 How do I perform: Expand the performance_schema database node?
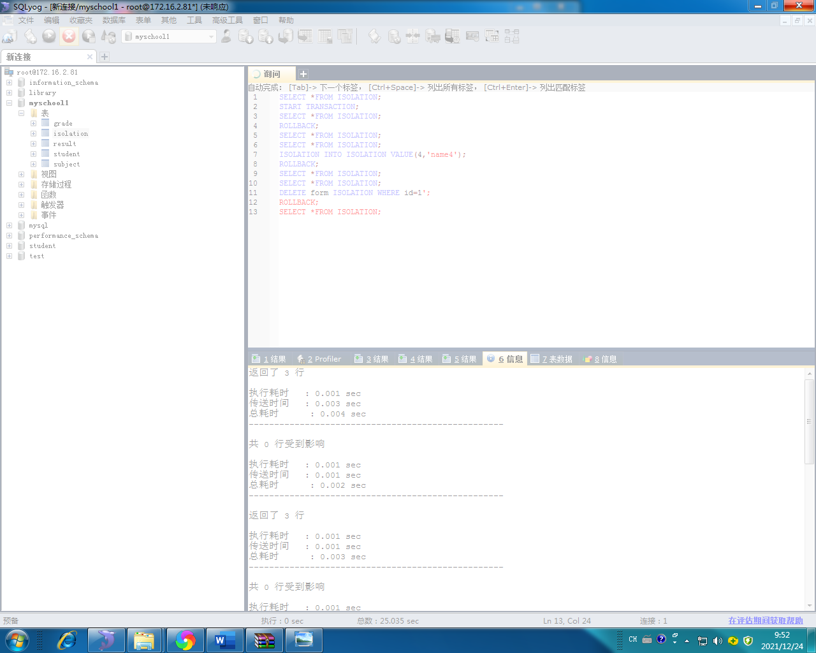[x=9, y=236]
